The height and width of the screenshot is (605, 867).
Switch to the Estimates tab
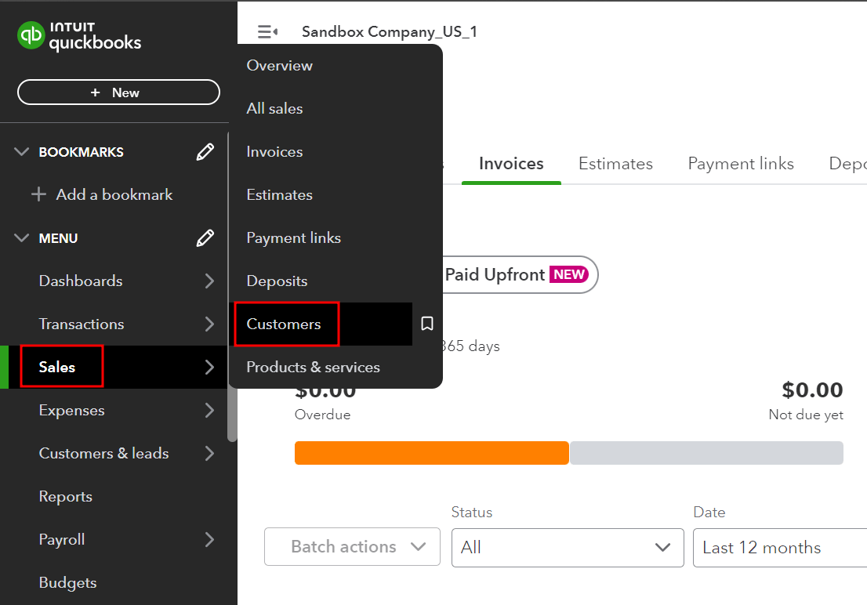click(x=615, y=163)
